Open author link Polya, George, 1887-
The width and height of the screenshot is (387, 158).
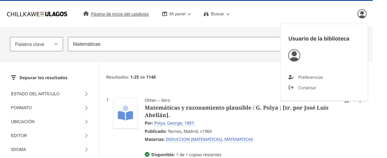tap(174, 123)
